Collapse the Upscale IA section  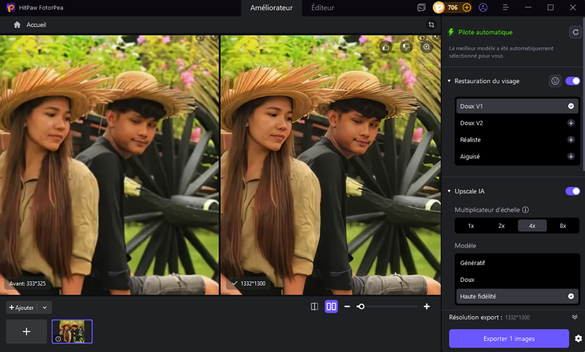tap(448, 191)
